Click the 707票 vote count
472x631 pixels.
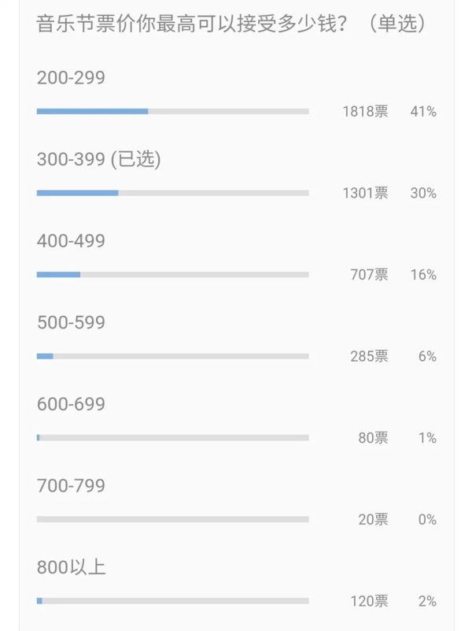click(369, 275)
